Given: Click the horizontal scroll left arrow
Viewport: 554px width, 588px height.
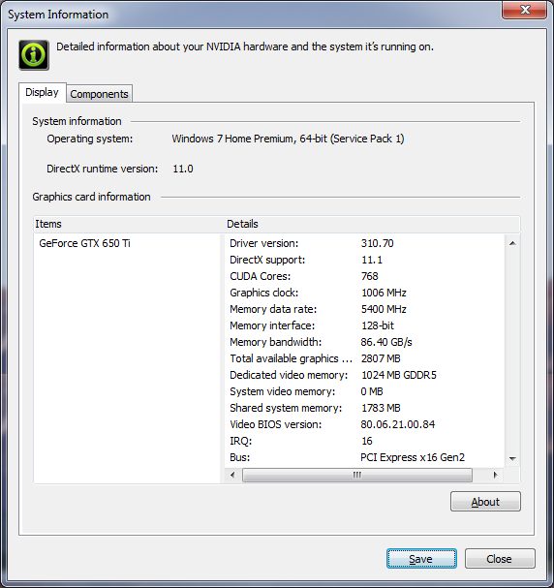Looking at the screenshot, I should [x=232, y=475].
